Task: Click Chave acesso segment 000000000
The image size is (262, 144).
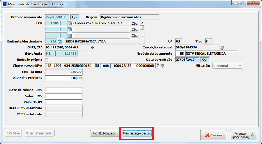Action: coord(144,66)
